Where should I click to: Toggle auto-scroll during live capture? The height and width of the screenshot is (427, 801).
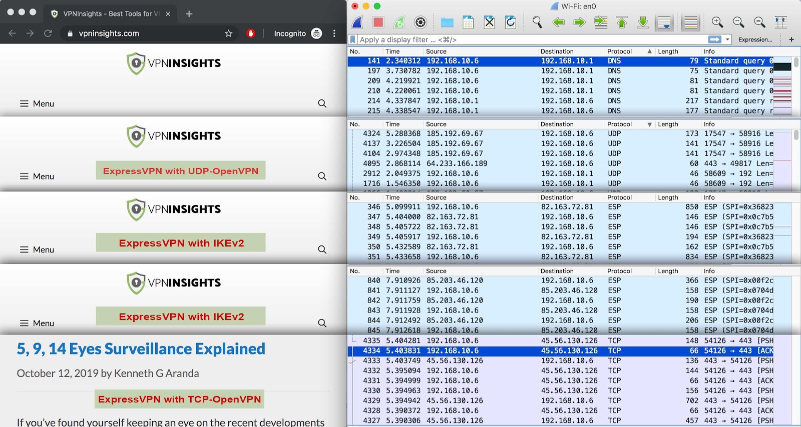[x=664, y=22]
